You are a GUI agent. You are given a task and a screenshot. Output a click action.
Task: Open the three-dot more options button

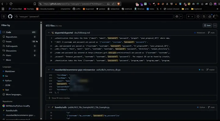(x=215, y=25)
